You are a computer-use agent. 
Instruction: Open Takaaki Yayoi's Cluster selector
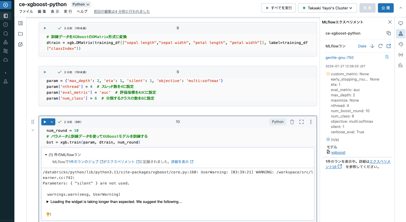pos(327,8)
